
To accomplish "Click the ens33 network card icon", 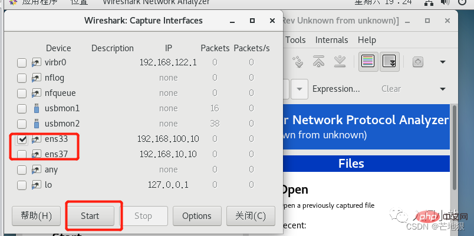I will point(37,139).
